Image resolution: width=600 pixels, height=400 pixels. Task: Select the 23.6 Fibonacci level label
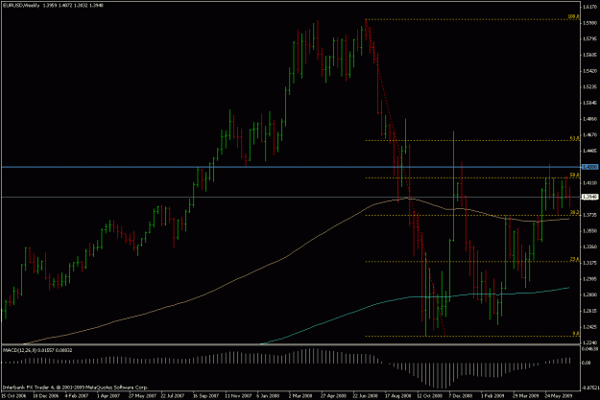pos(575,259)
